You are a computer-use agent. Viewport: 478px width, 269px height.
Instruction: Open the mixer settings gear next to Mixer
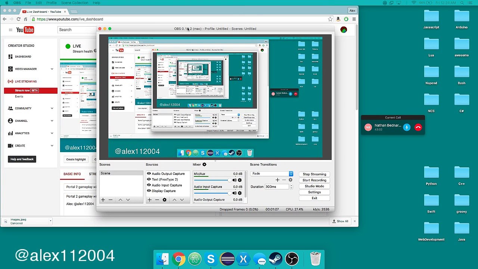204,164
